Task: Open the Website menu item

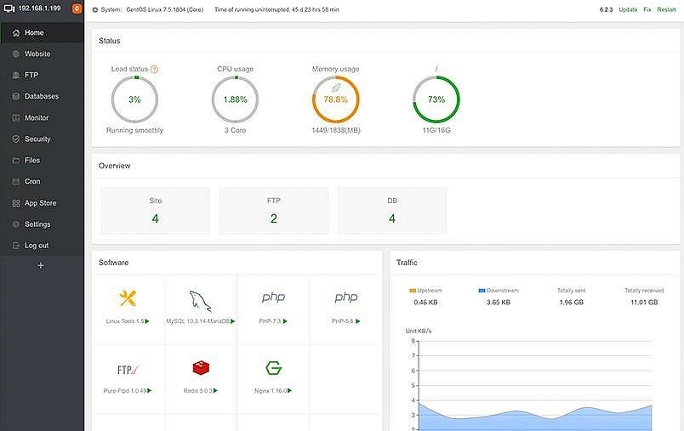Action: click(42, 54)
